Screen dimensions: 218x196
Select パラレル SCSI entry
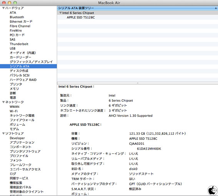(20, 75)
